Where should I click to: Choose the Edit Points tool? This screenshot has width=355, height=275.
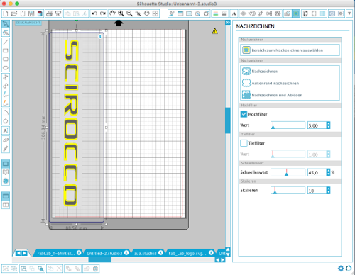(x=6, y=33)
